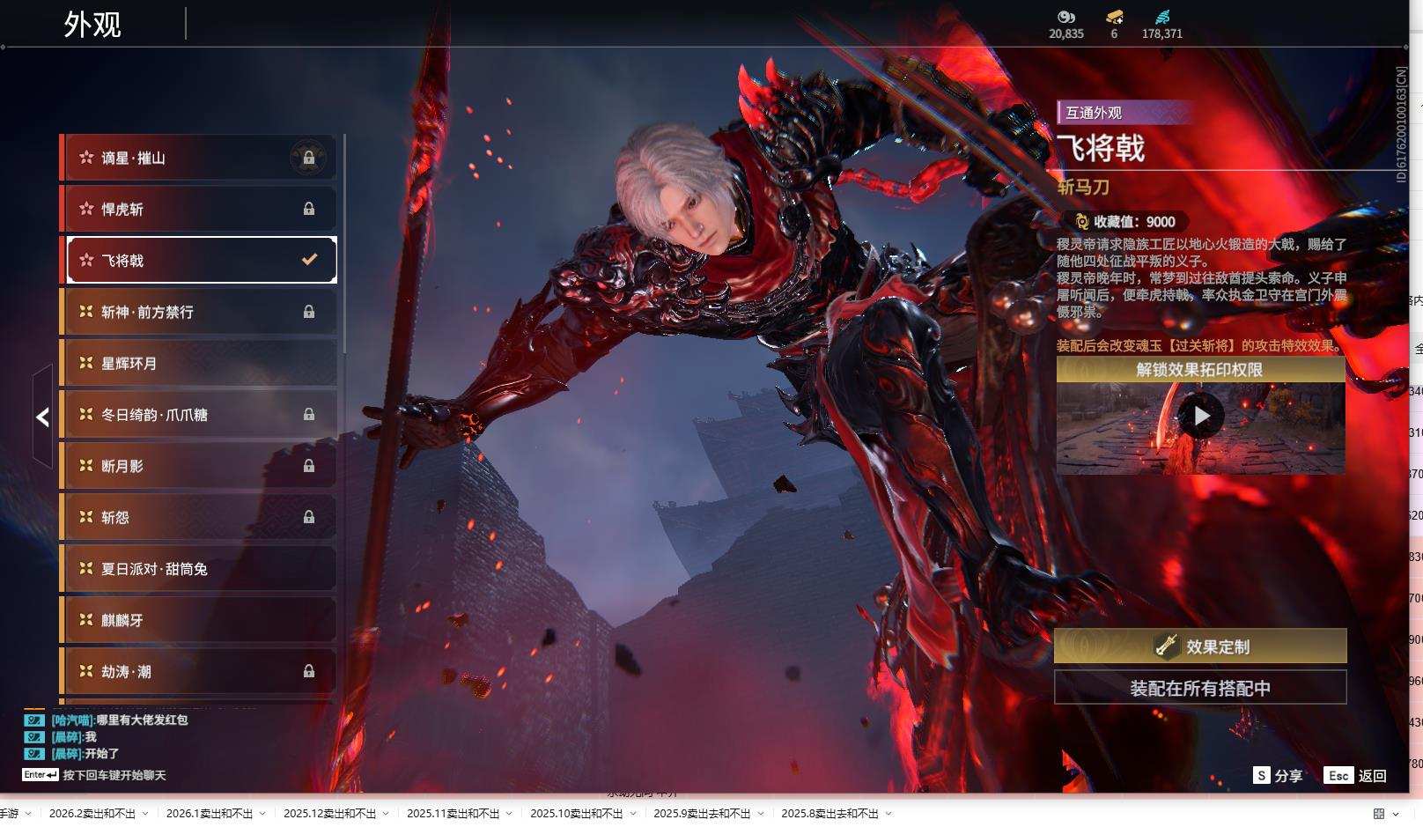
Task: Click the rarity icon beside 斩神·前方禁行
Action: [86, 312]
